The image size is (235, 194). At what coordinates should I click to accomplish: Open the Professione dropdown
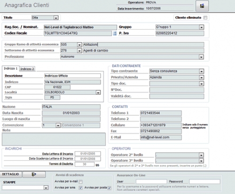(201, 57)
